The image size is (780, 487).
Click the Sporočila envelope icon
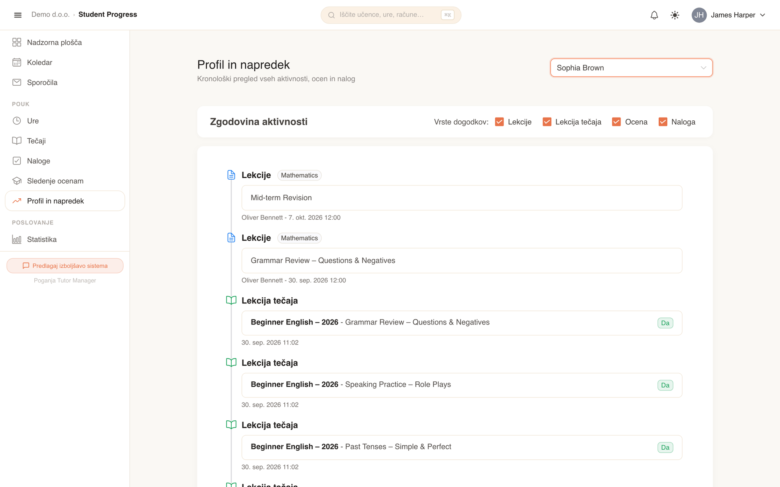(17, 82)
